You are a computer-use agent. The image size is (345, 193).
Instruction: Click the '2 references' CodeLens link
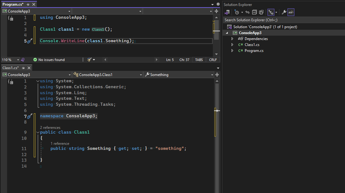(x=50, y=128)
